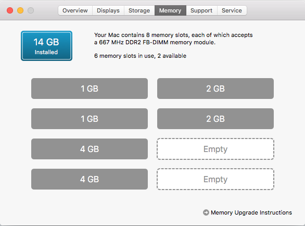Open the Displays tab
This screenshot has width=305, height=226.
coord(108,10)
